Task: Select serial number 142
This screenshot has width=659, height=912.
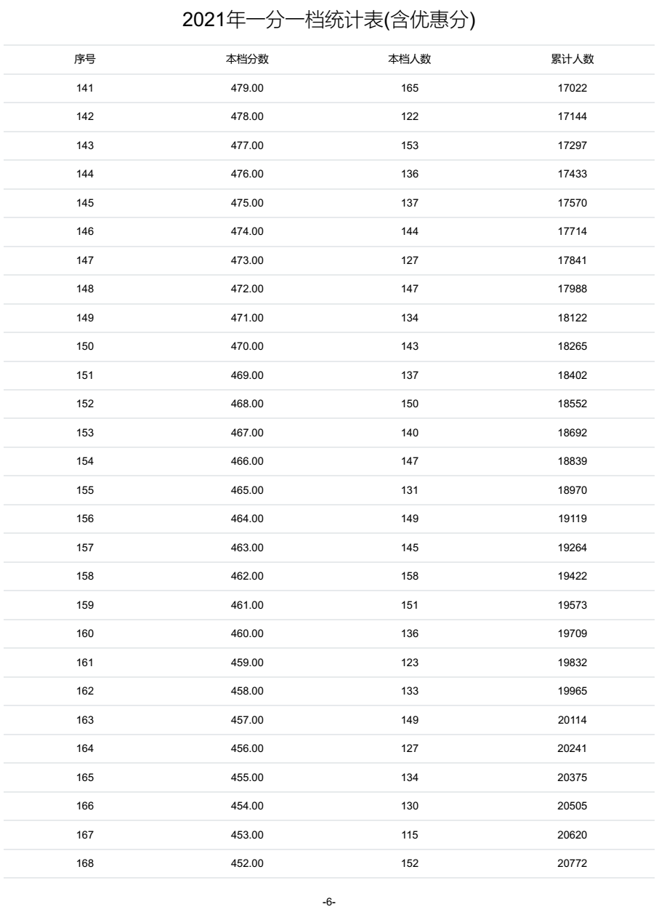Action: tap(85, 117)
